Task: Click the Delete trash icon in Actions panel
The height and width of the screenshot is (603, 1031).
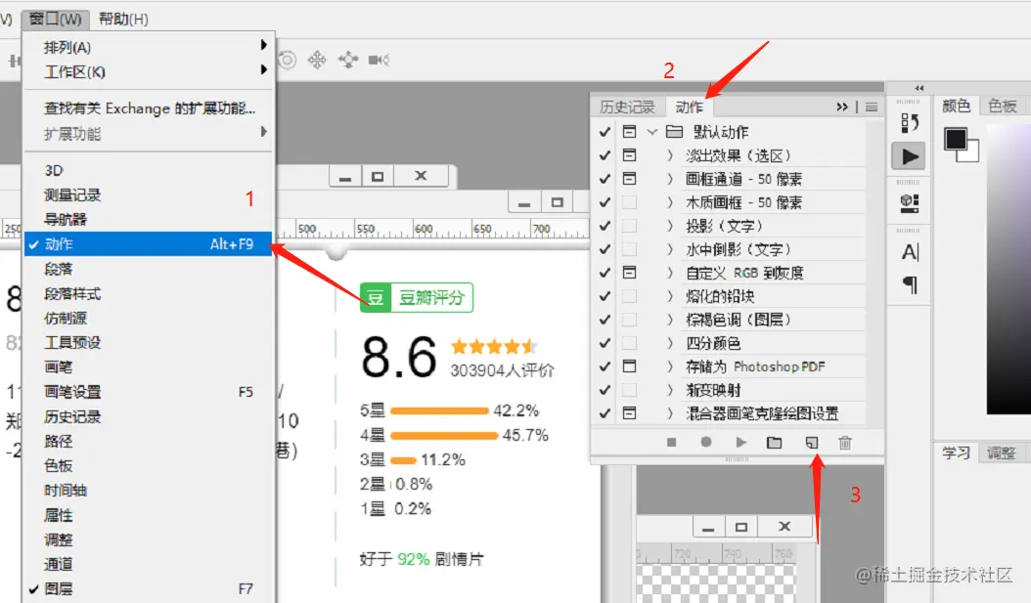Action: click(x=845, y=443)
